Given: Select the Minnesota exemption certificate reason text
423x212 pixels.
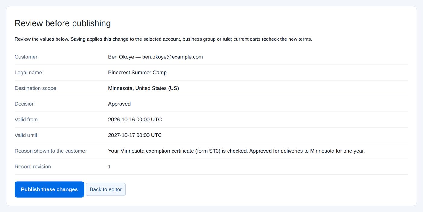Looking at the screenshot, I should coord(237,151).
